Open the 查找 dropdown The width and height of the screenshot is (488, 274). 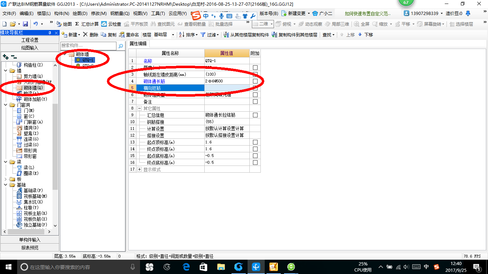328,35
